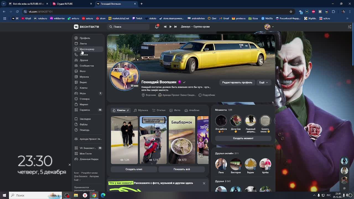Click the Воронеж location link
The image size is (354, 199).
click(149, 95)
